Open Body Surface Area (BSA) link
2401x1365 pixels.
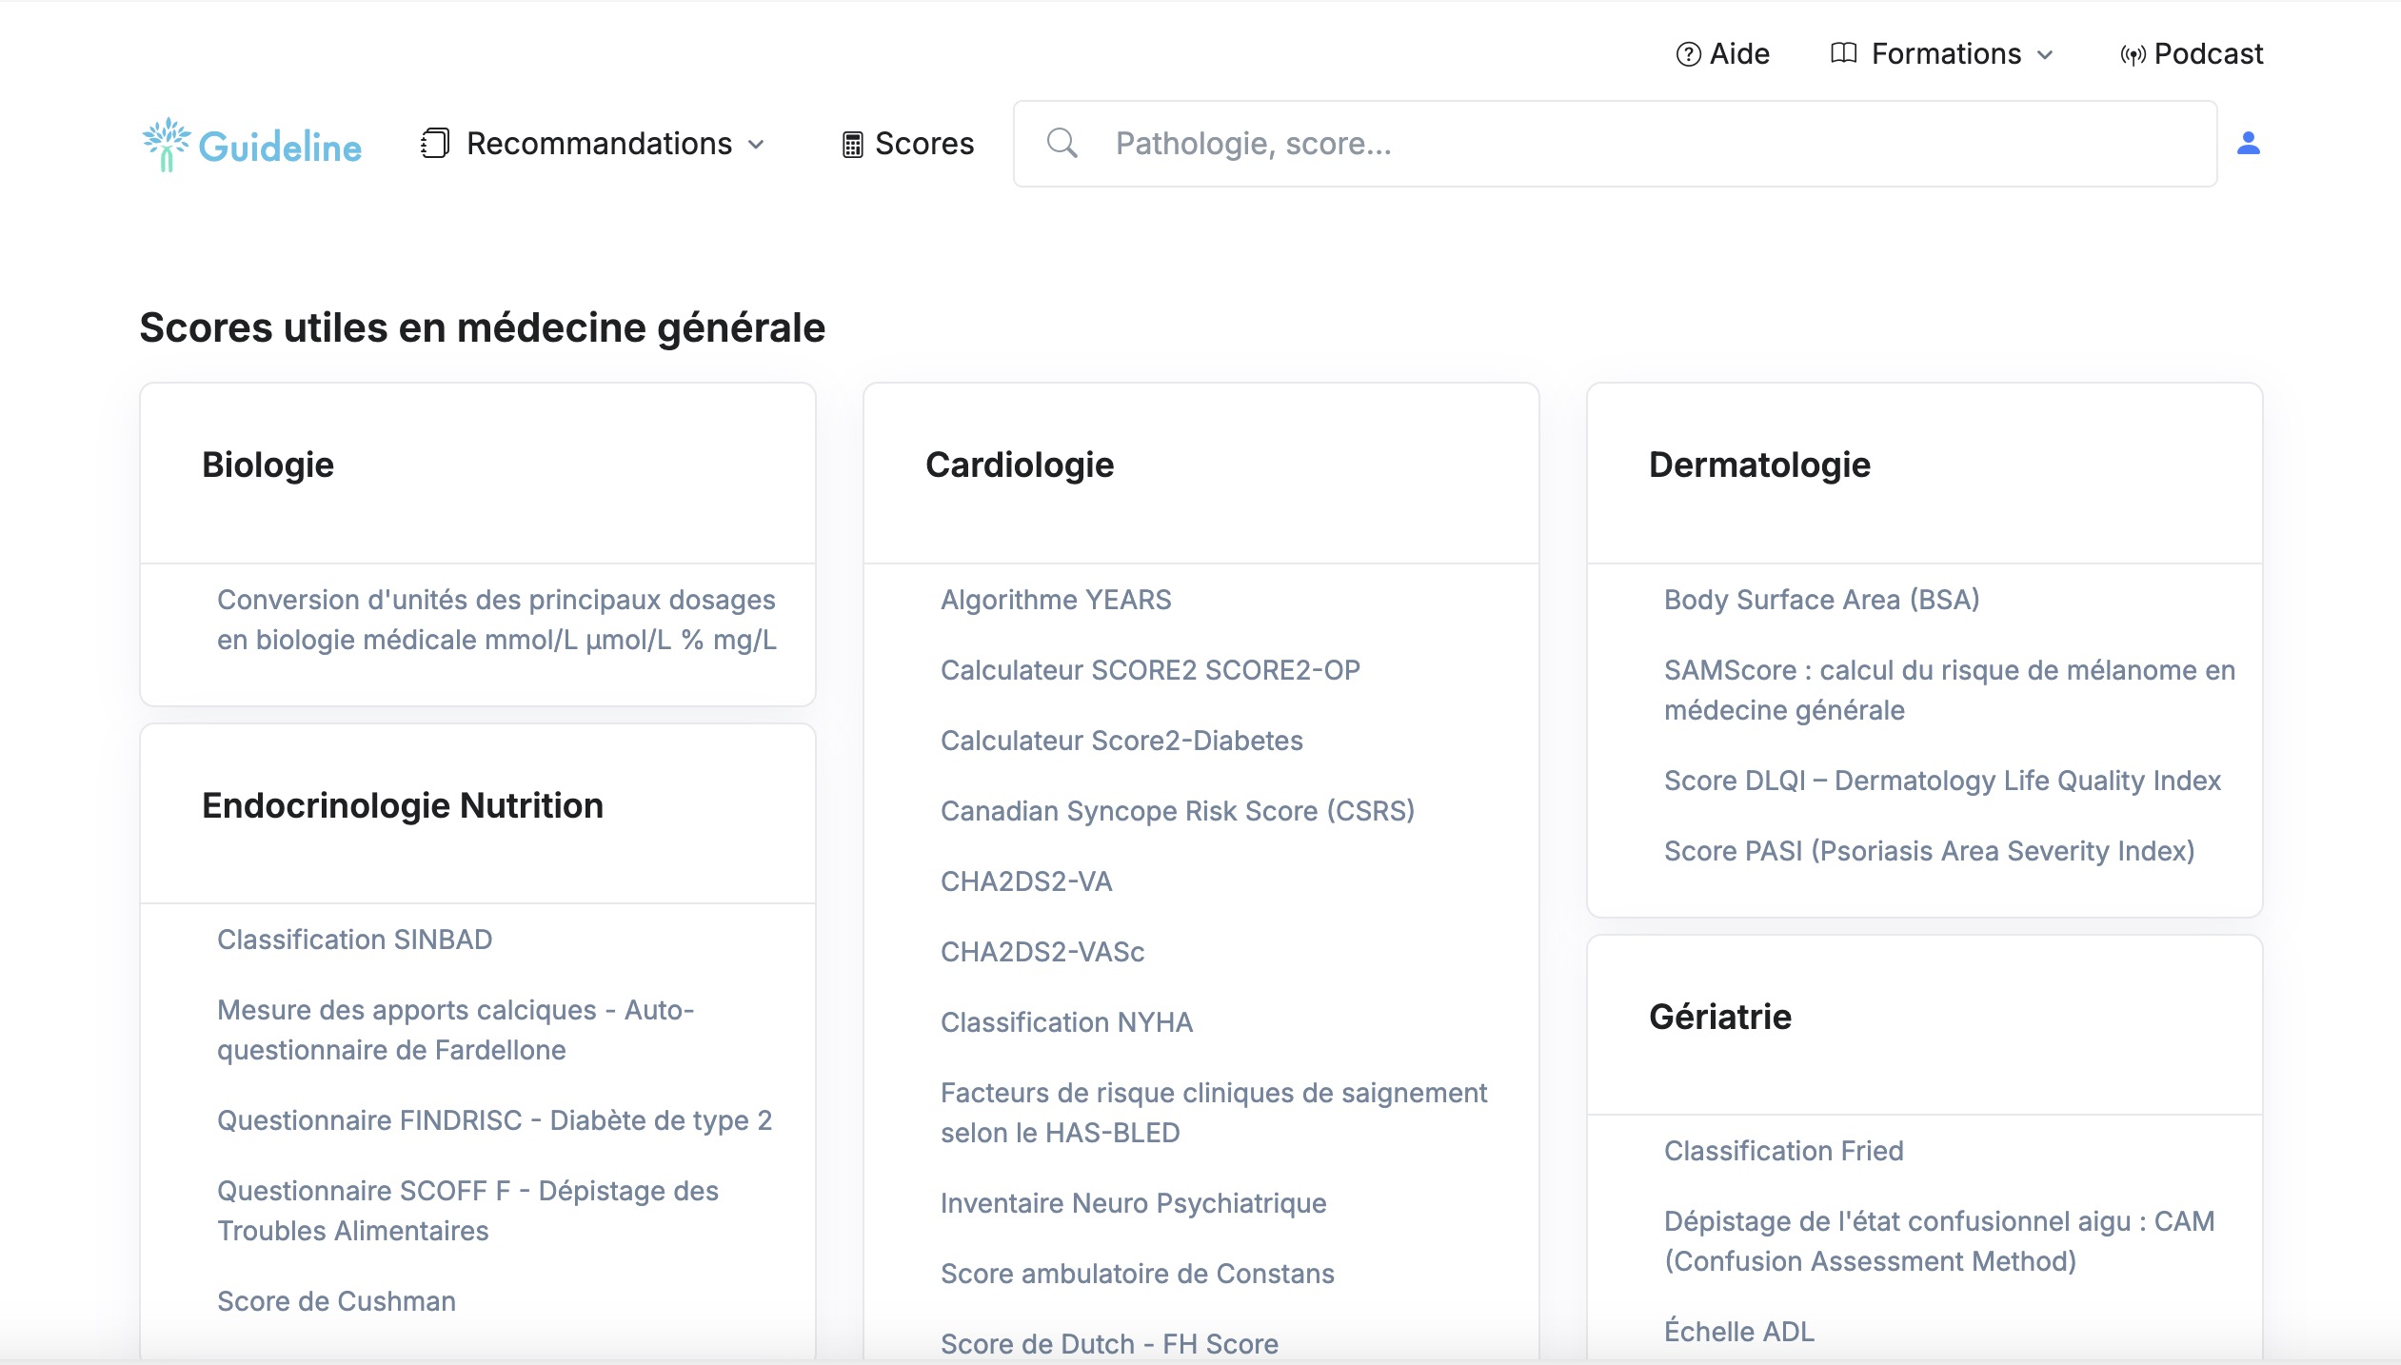click(1821, 600)
